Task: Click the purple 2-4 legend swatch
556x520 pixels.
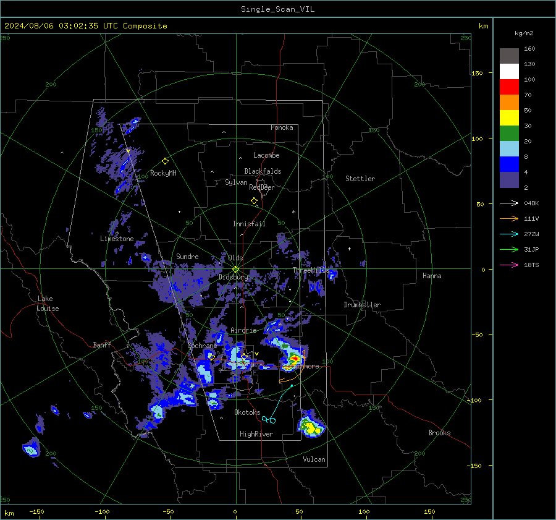Action: coord(509,179)
